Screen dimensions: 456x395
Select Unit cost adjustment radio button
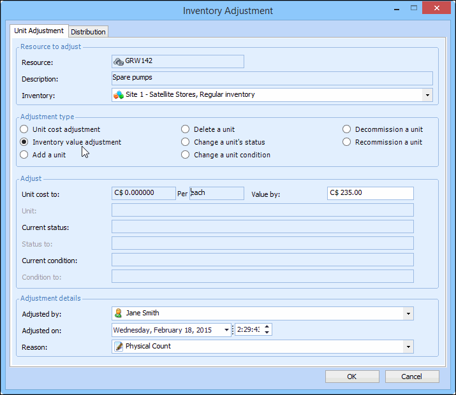coord(24,129)
